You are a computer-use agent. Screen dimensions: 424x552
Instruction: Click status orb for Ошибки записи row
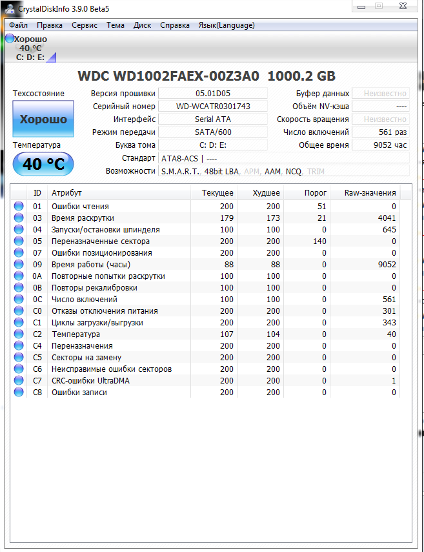click(x=19, y=393)
